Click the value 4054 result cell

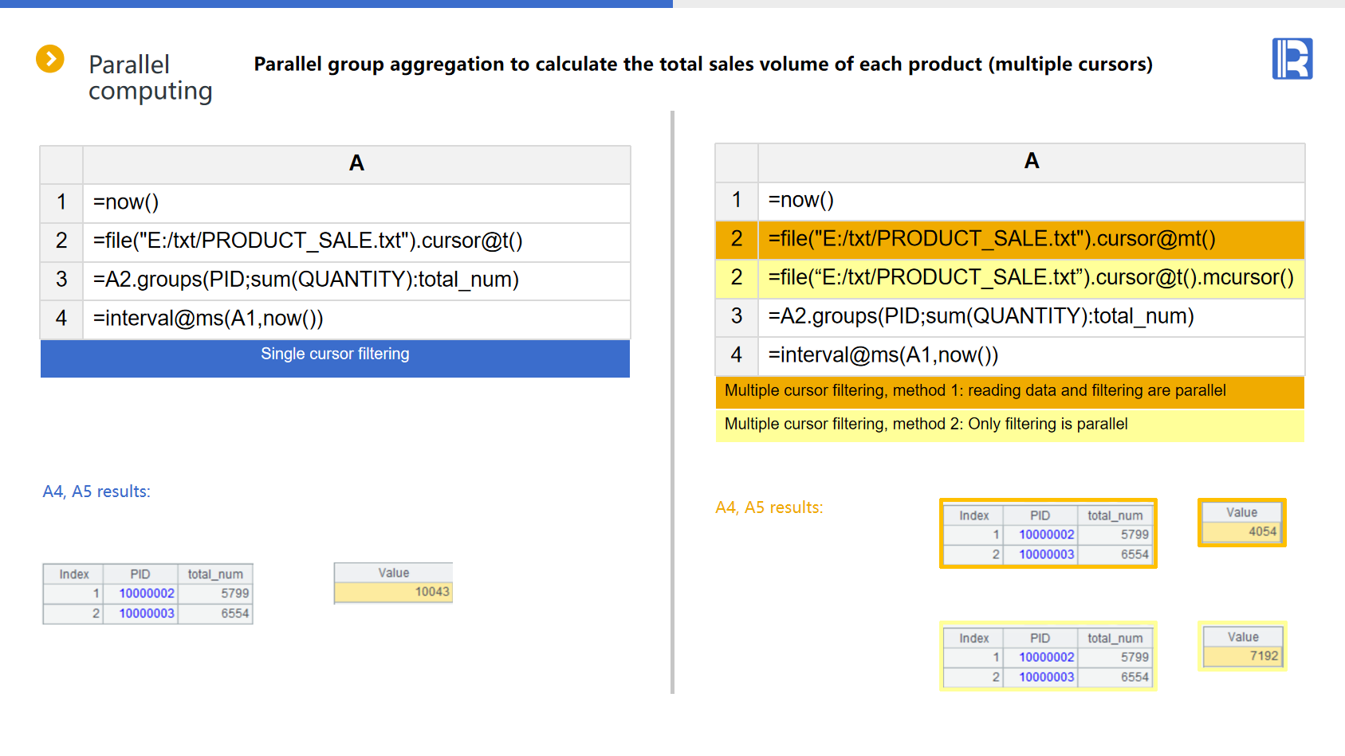point(1242,531)
